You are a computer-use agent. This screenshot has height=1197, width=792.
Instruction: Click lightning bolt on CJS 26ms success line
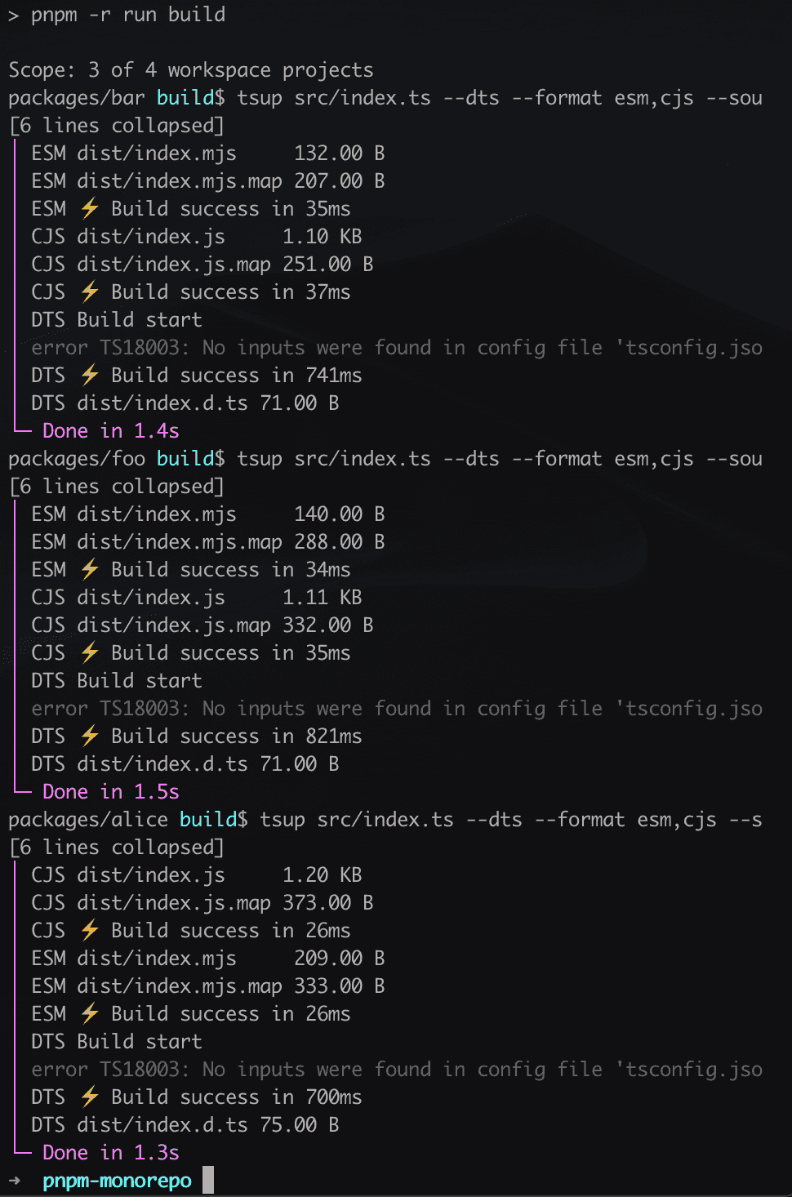coord(90,931)
